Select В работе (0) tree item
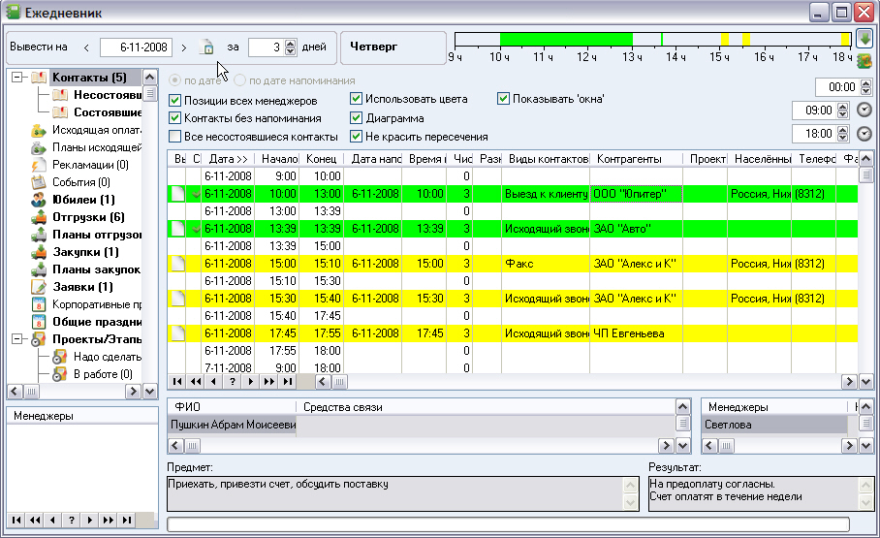This screenshot has width=880, height=538. point(103,374)
